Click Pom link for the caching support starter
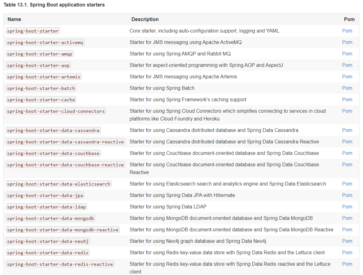 click(x=347, y=99)
